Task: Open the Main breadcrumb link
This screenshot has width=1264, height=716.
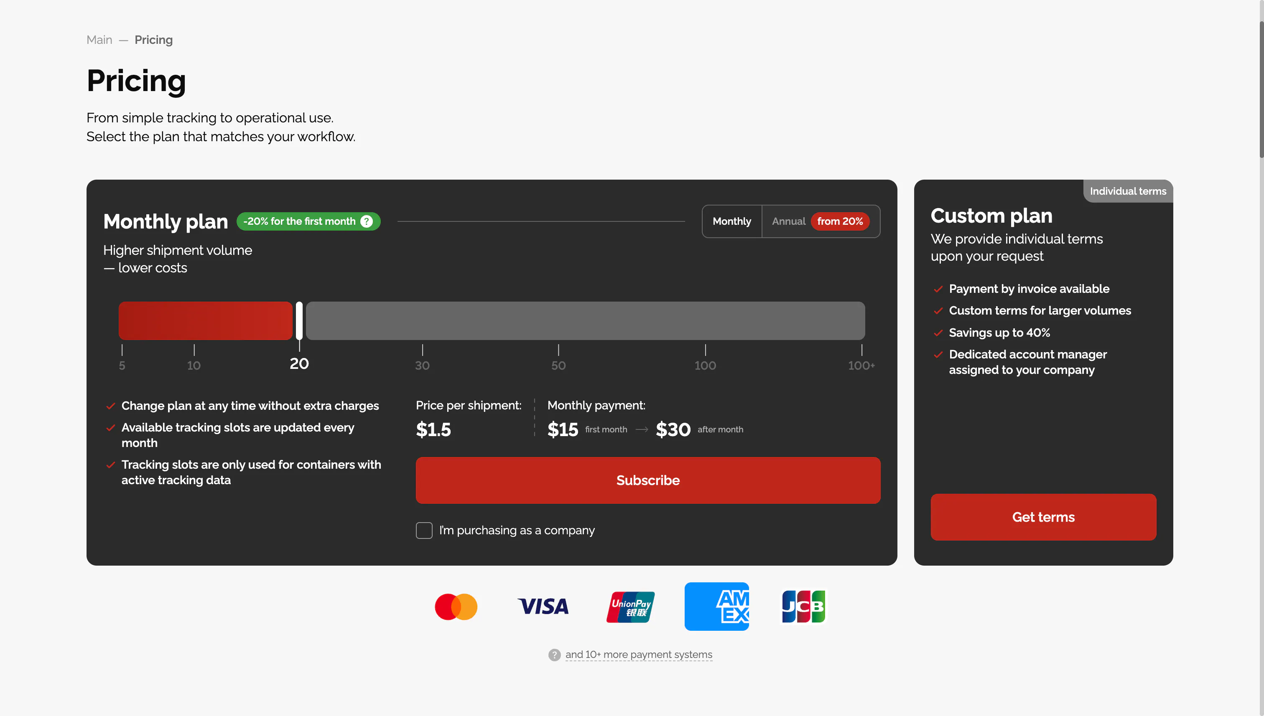Action: (x=99, y=40)
